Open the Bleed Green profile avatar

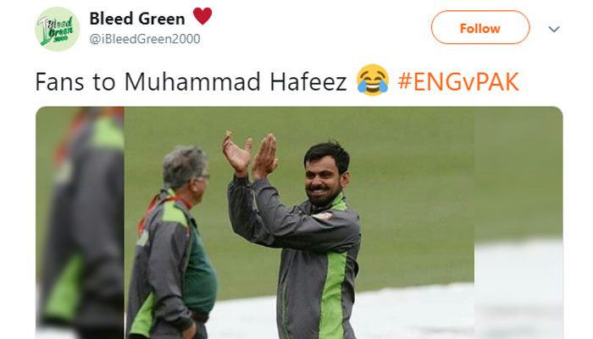pos(58,29)
